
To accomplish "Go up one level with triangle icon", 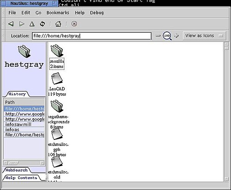I will tap(32, 24).
